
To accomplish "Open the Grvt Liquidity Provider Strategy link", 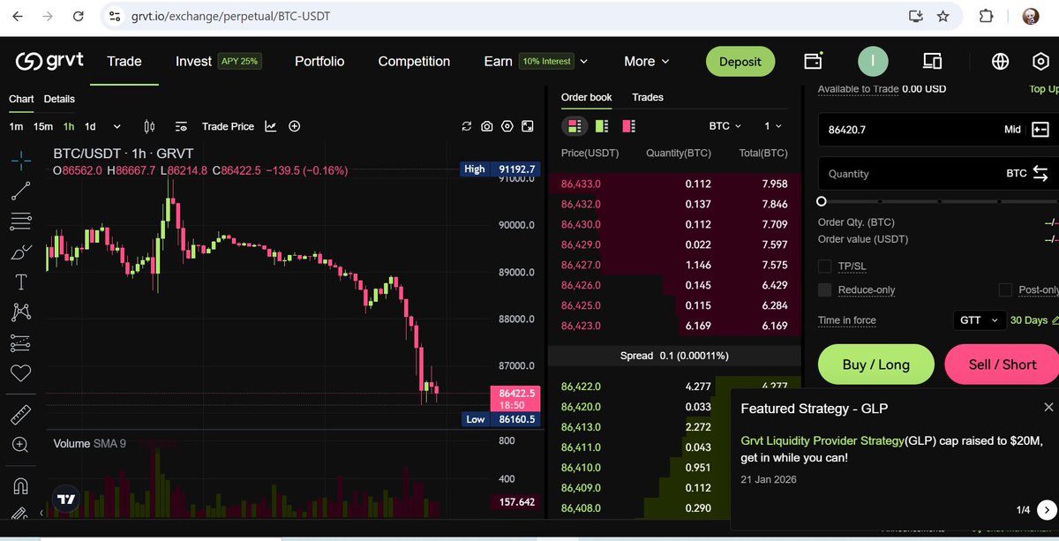I will pyautogui.click(x=822, y=440).
